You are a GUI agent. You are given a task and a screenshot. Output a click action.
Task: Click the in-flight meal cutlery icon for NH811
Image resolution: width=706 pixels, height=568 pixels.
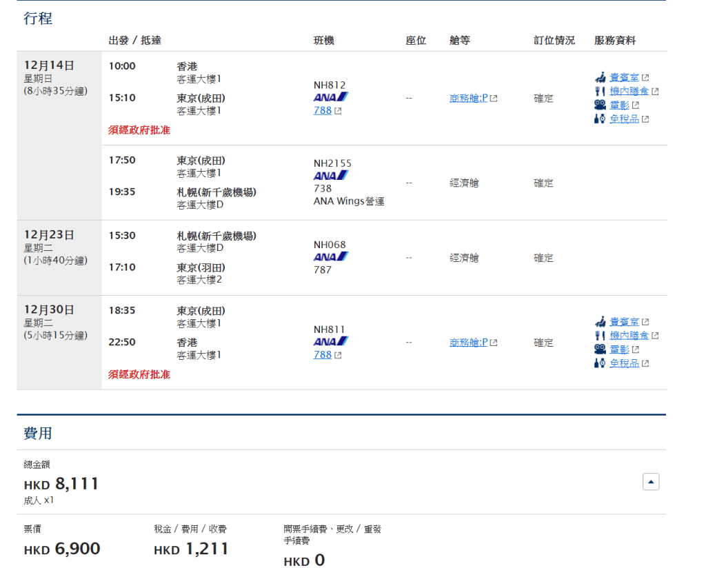click(x=600, y=336)
